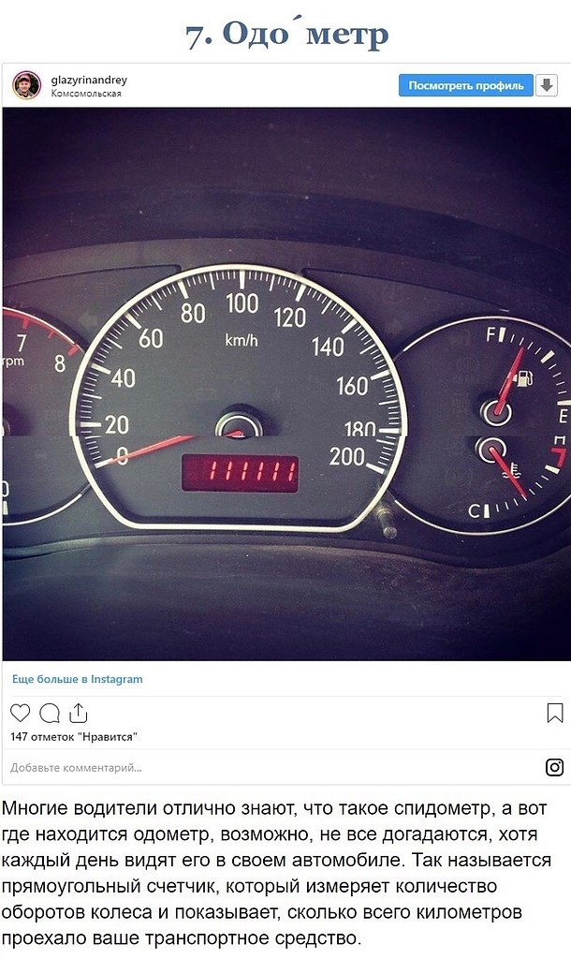Click the Instagram logo icon
This screenshot has width=571, height=959.
pyautogui.click(x=554, y=767)
